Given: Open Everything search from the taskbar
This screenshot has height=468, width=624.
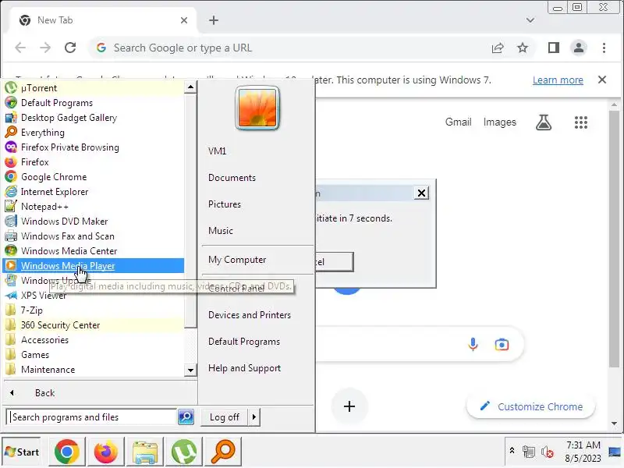Looking at the screenshot, I should [223, 452].
